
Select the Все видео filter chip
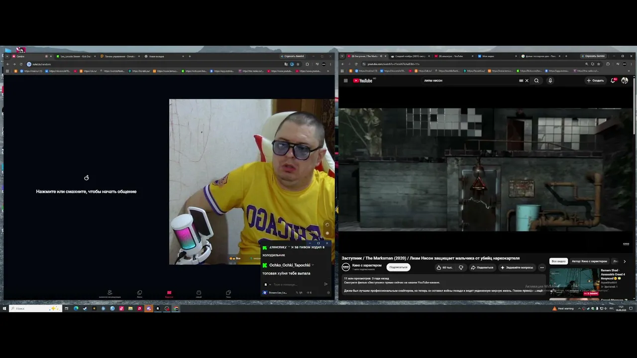click(558, 261)
